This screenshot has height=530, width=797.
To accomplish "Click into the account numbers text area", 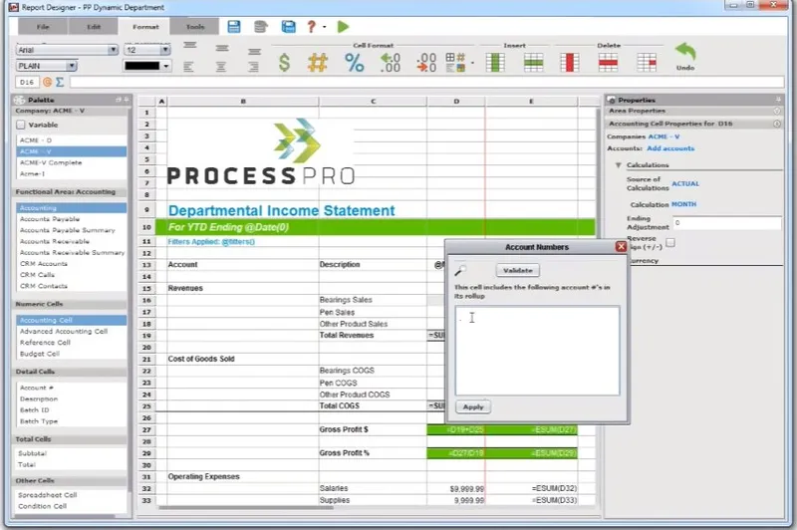I will (x=537, y=351).
